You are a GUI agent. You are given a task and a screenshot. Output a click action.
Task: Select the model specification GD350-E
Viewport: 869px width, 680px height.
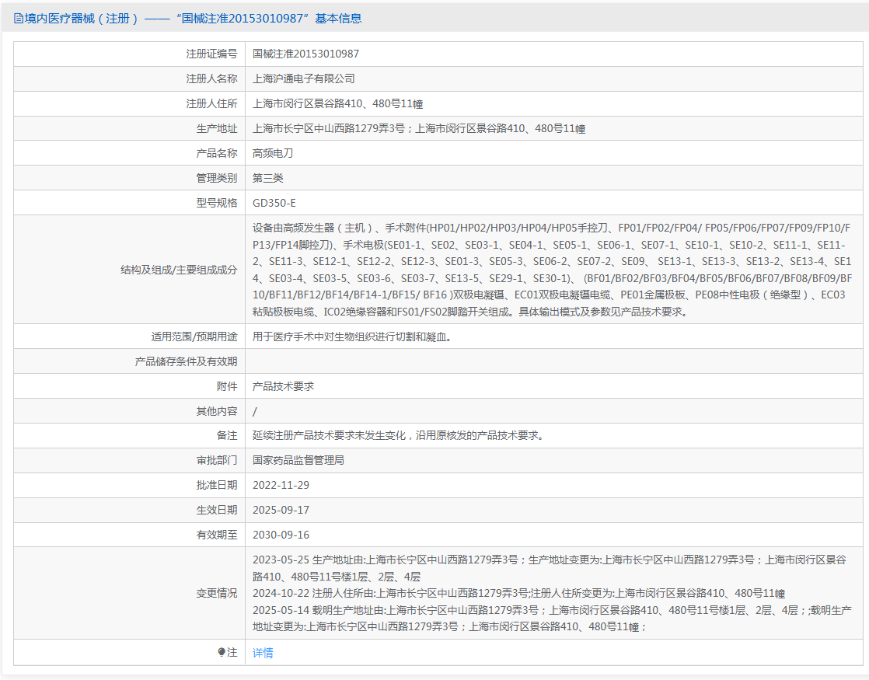(274, 203)
